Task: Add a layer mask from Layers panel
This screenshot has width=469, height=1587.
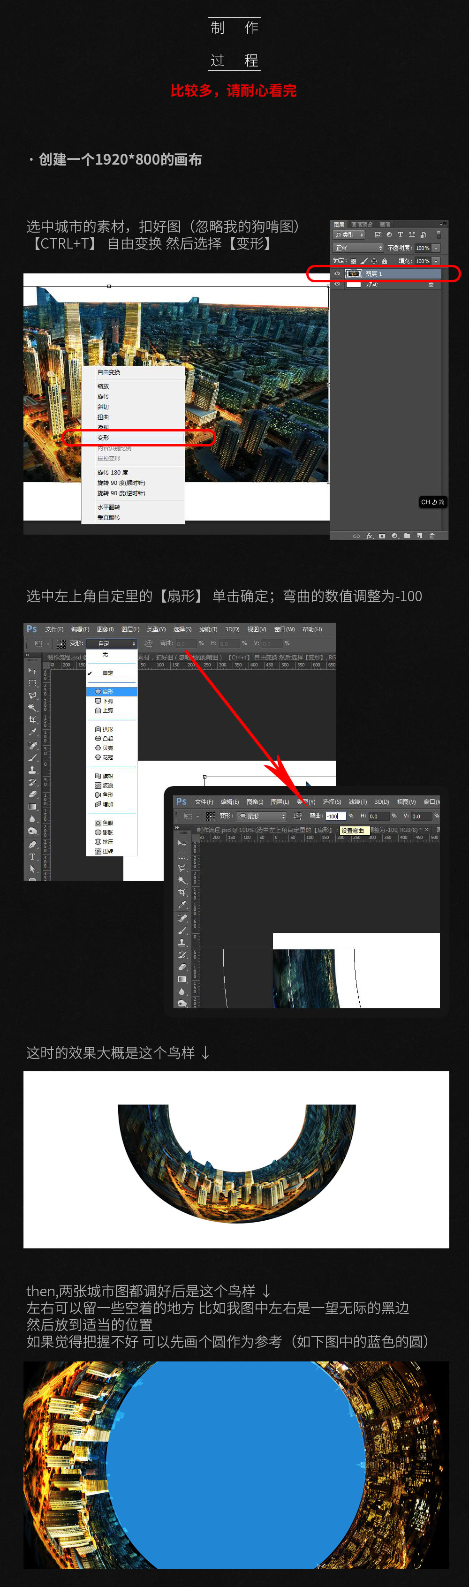Action: point(382,536)
